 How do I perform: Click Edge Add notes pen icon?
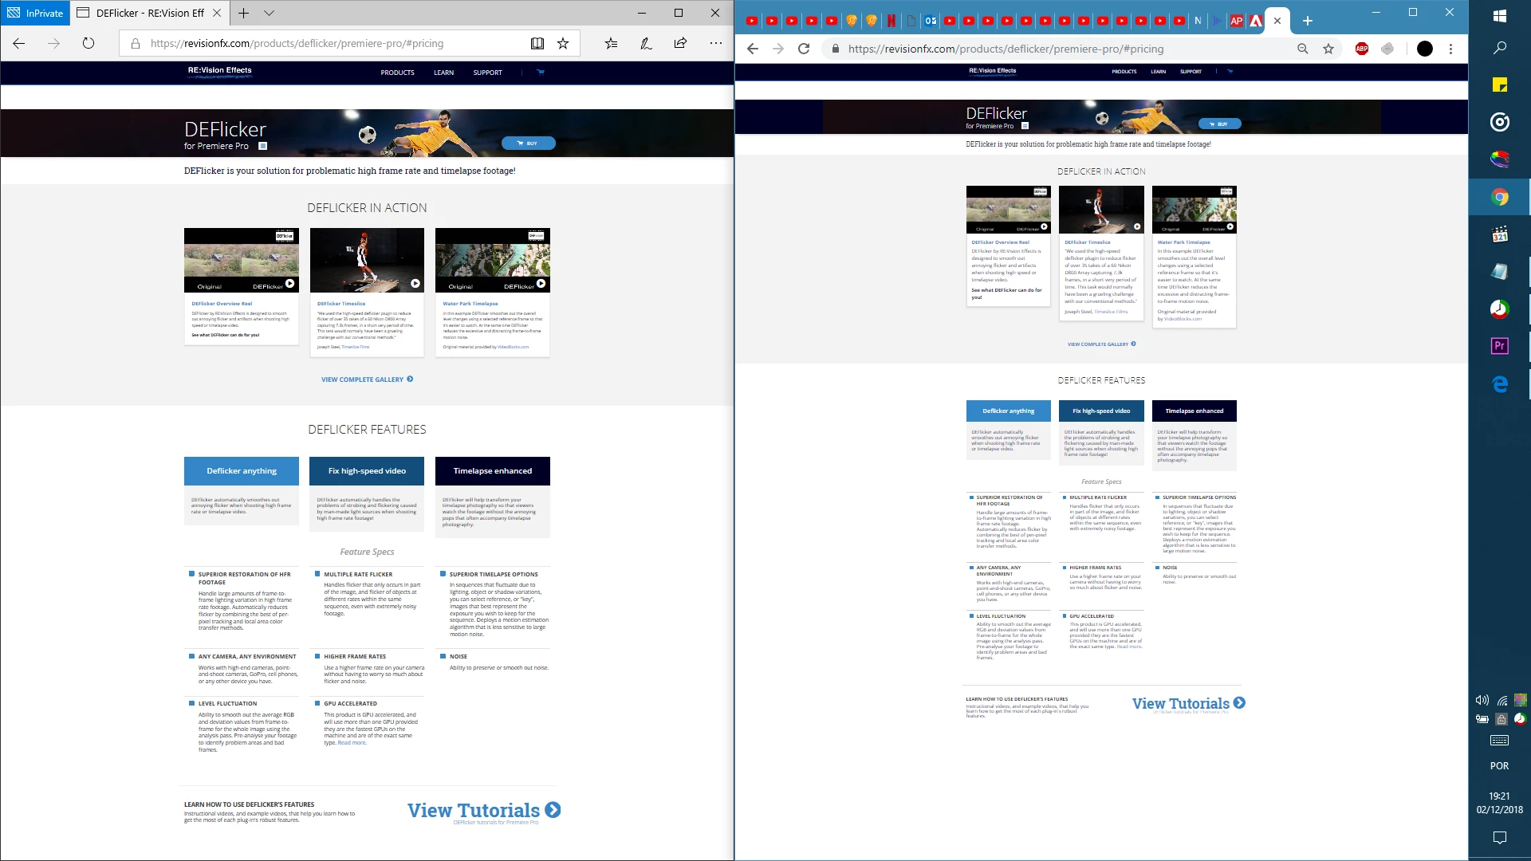(646, 44)
